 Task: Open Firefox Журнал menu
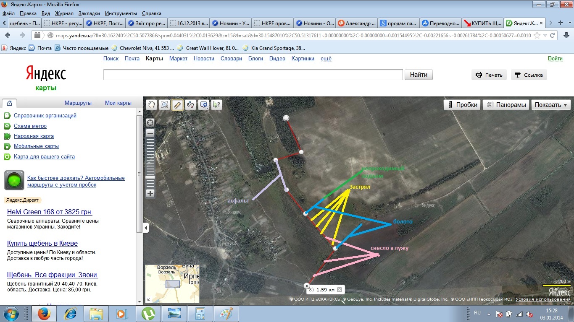tap(64, 13)
